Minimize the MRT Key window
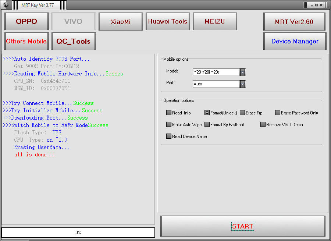Image resolution: width=331 pixels, height=241 pixels. pos(312,5)
